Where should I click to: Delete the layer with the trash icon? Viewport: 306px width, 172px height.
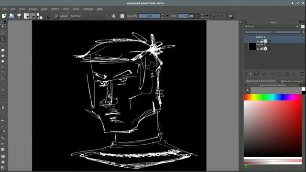pos(302,74)
